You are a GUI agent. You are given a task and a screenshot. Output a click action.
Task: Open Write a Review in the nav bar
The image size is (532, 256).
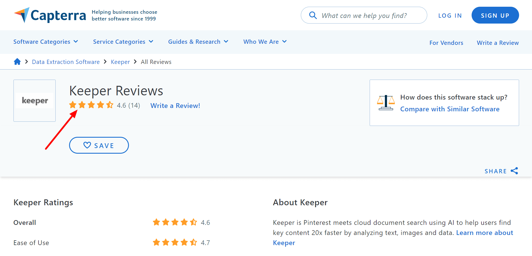pyautogui.click(x=498, y=43)
